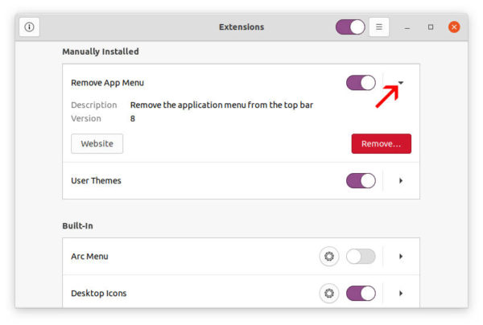Maximize the Extensions window
This screenshot has width=483, height=325.
tap(431, 27)
